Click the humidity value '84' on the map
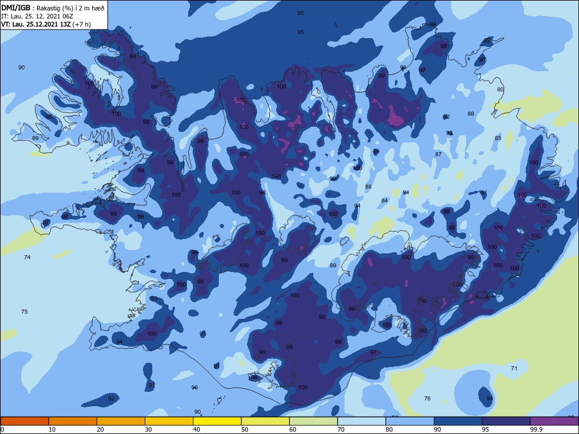The height and width of the screenshot is (434, 579). point(385,200)
